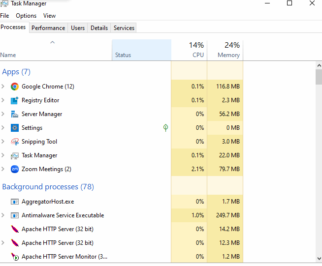Select the AggregatorHost.exe process icon
322x266 pixels.
click(15, 202)
